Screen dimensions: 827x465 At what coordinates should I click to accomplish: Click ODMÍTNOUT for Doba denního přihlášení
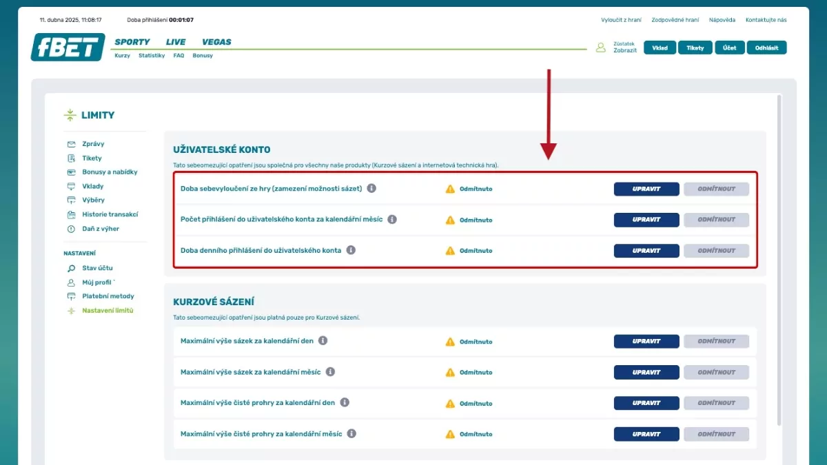click(x=716, y=251)
